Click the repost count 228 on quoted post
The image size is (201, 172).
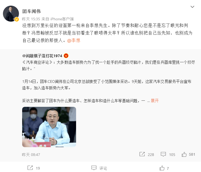coord(151,155)
